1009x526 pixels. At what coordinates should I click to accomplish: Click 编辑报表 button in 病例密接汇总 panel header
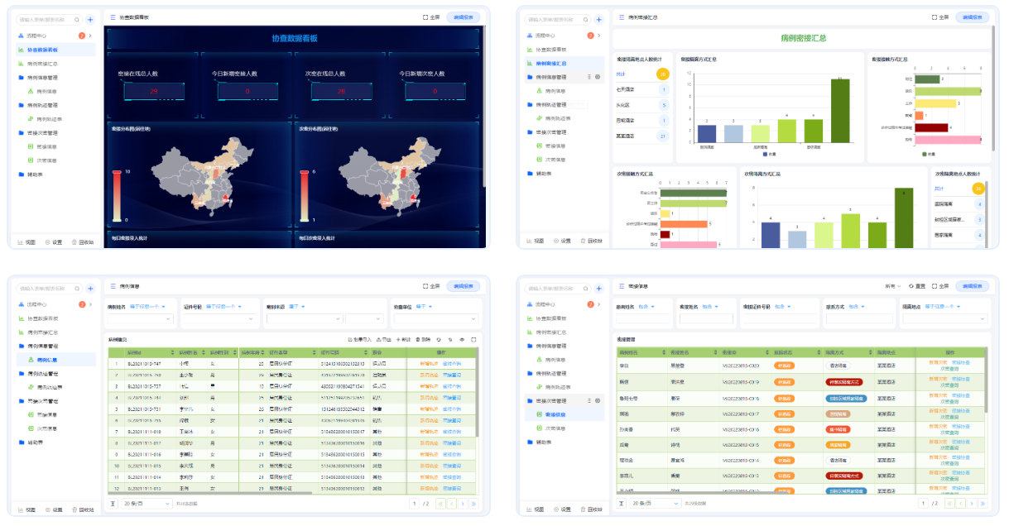972,17
